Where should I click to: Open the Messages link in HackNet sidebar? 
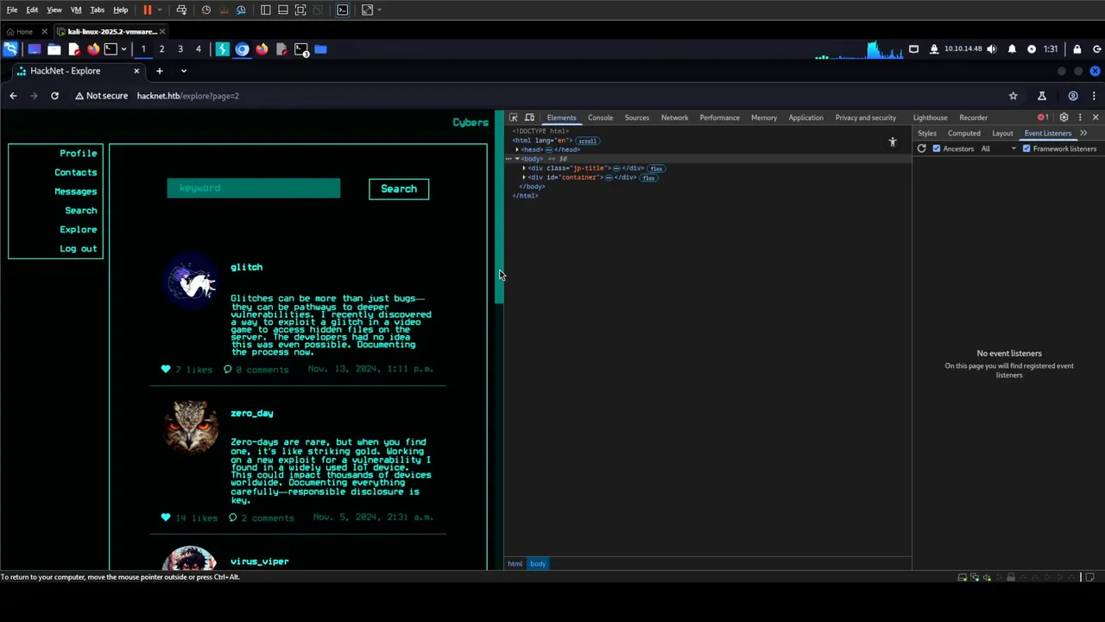76,191
